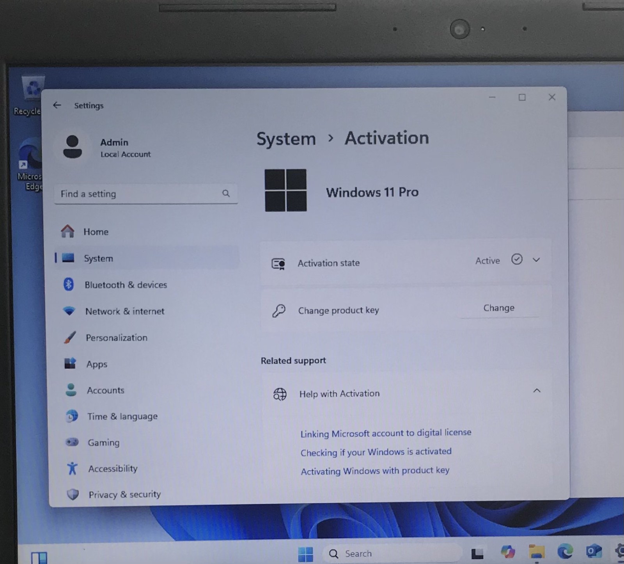Launch Copilot from the taskbar
The image size is (624, 564).
click(x=508, y=552)
